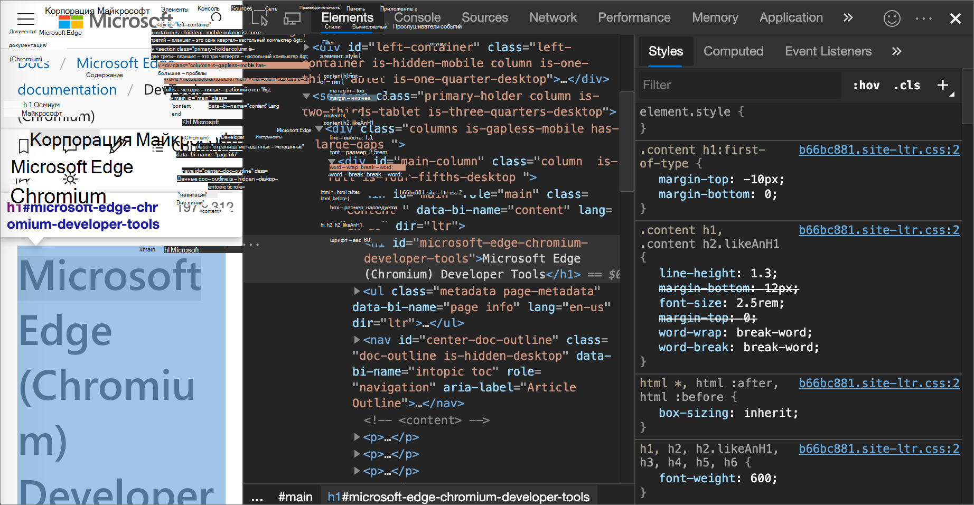This screenshot has height=505, width=974.
Task: Click the font-weight: 600 declaration
Action: pyautogui.click(x=718, y=478)
